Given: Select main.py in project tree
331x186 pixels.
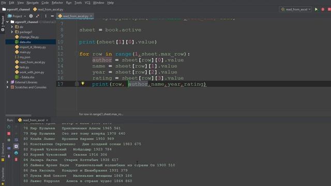Looking at the screenshot, I should point(25,52).
